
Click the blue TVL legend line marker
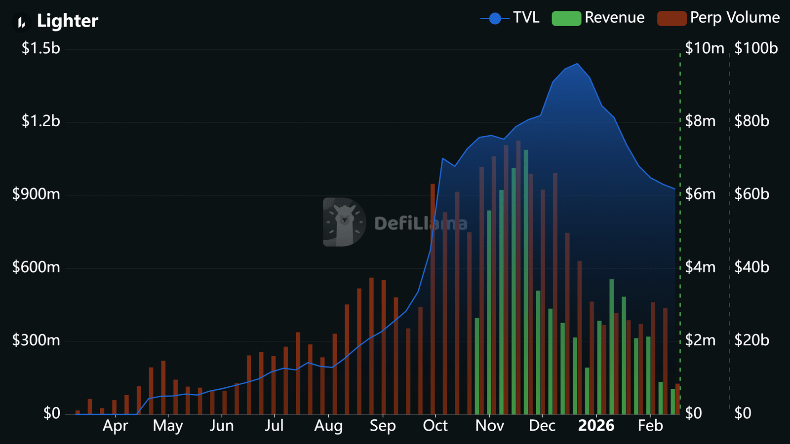coord(494,19)
